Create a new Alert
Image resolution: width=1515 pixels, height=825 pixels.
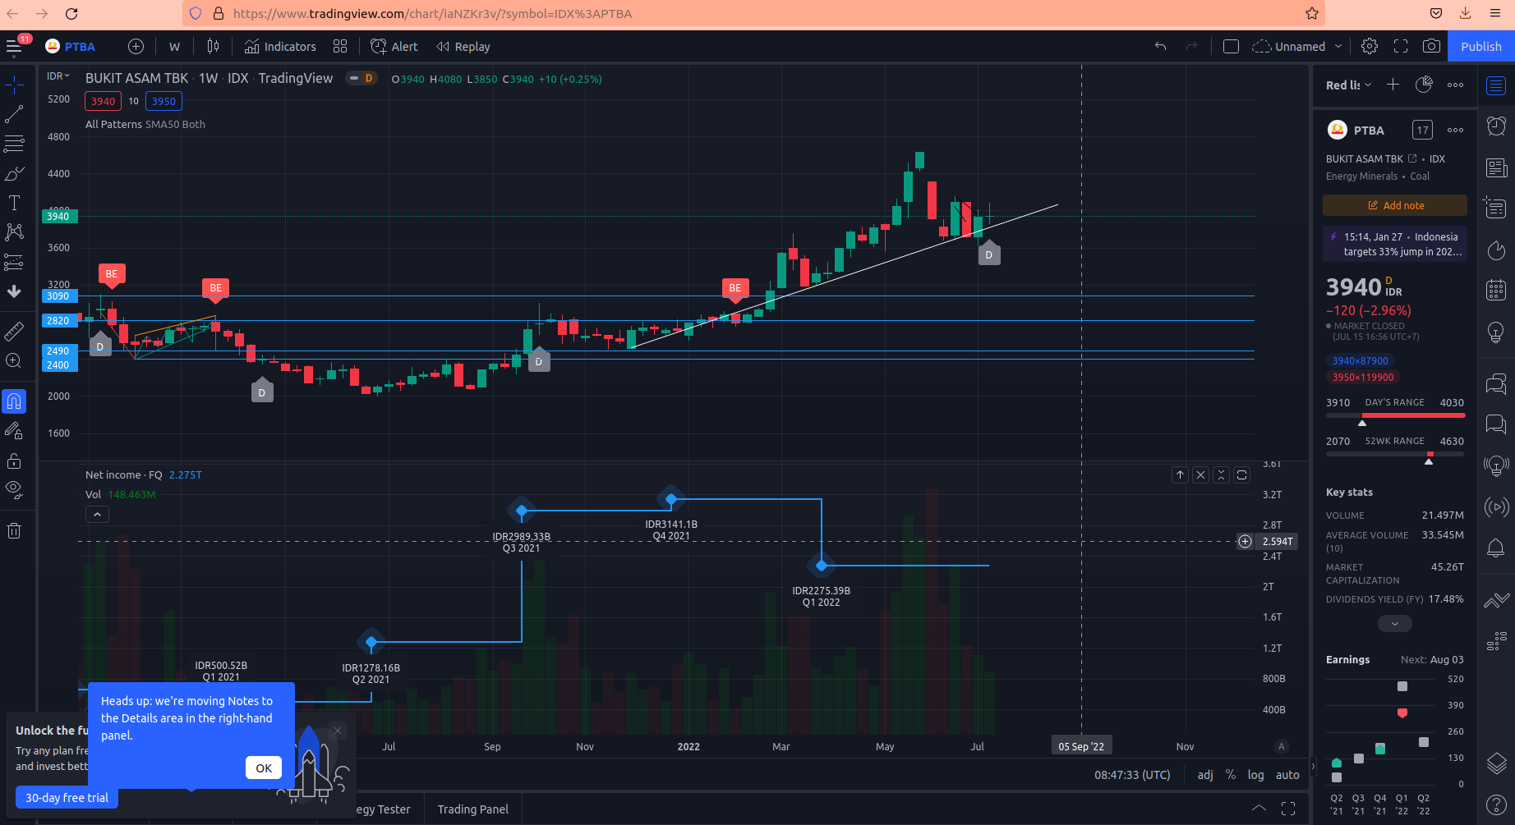point(394,47)
